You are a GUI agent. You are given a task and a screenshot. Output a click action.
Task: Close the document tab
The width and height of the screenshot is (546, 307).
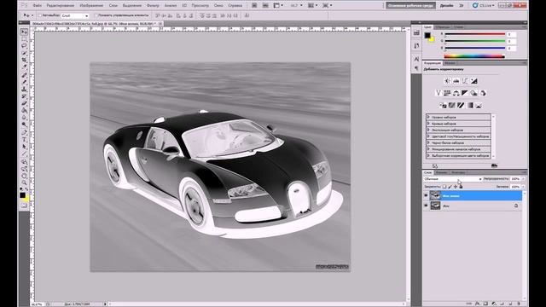[160, 24]
